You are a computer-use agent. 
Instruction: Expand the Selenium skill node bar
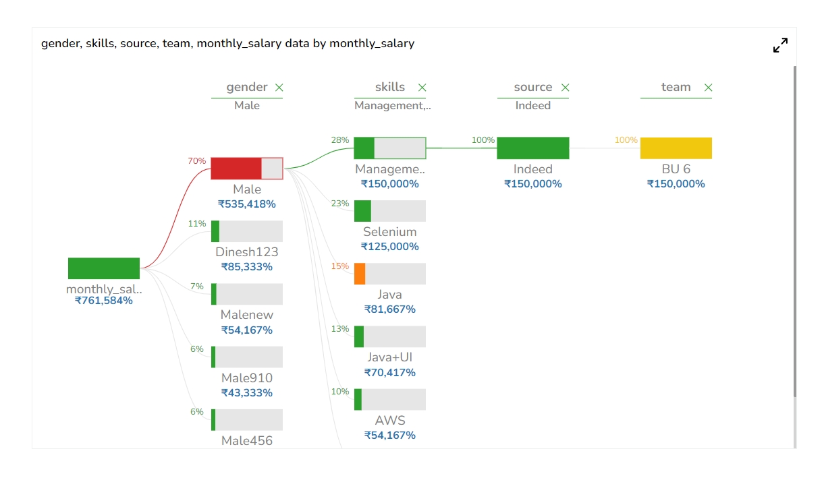tap(389, 211)
